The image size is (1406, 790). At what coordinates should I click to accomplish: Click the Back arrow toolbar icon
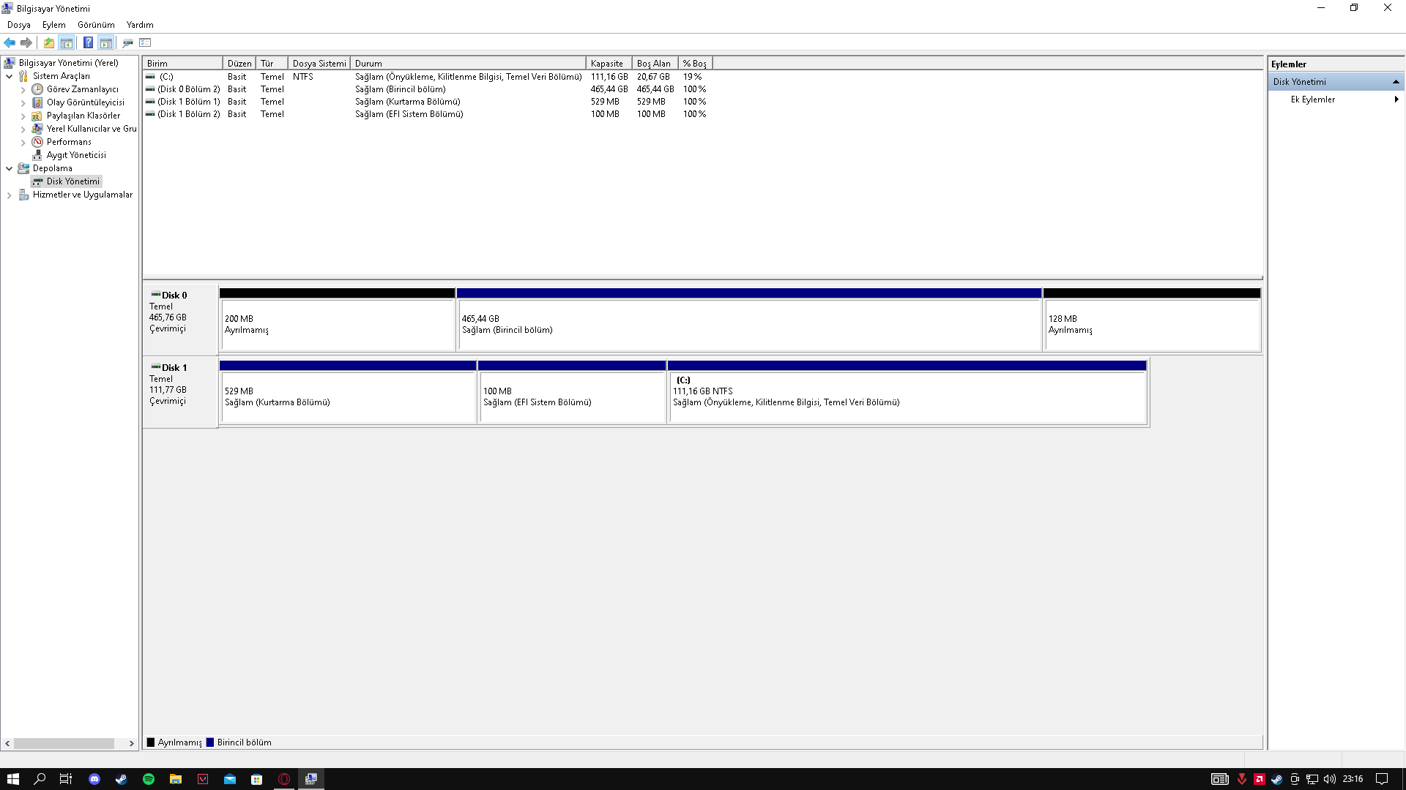(10, 42)
